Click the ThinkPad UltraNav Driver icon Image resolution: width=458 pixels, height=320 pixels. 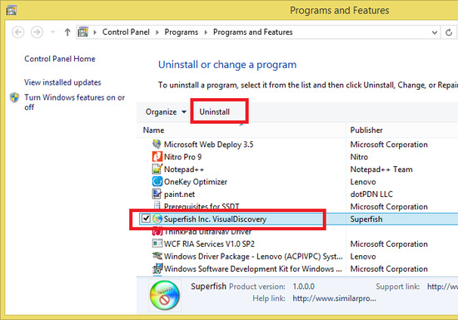157,232
